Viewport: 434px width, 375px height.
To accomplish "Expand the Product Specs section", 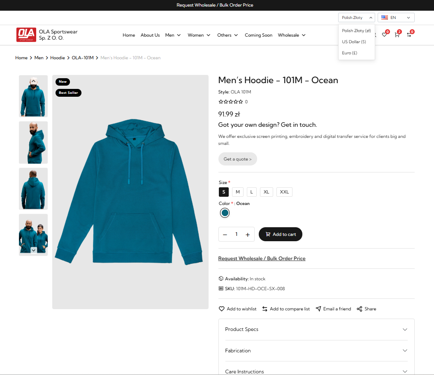I will point(316,329).
